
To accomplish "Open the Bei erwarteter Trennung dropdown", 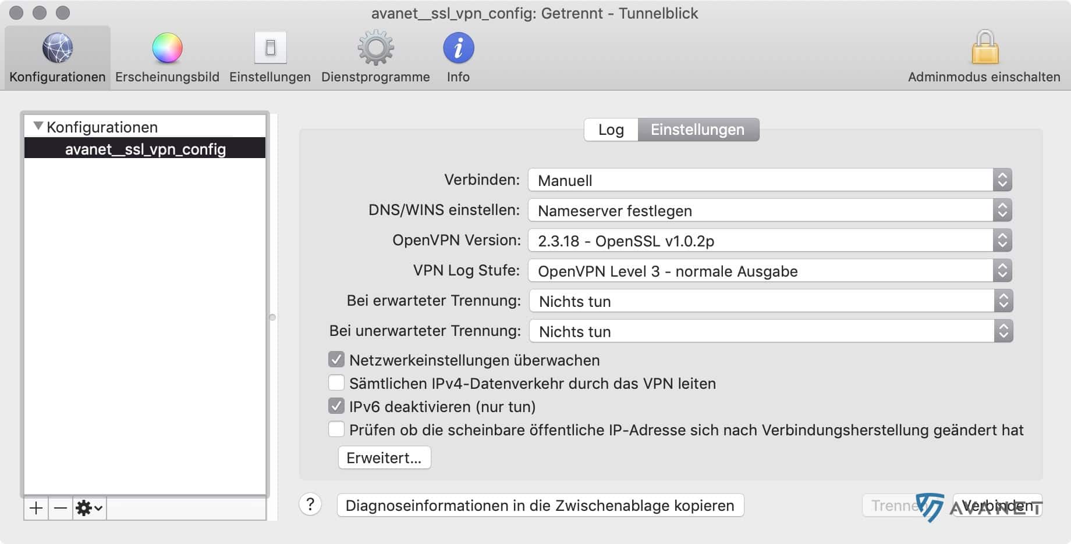I will tap(771, 301).
